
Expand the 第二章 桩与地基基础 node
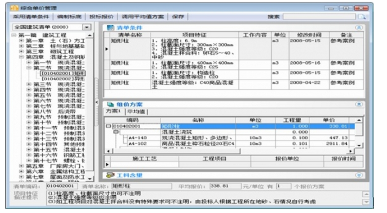21,46
